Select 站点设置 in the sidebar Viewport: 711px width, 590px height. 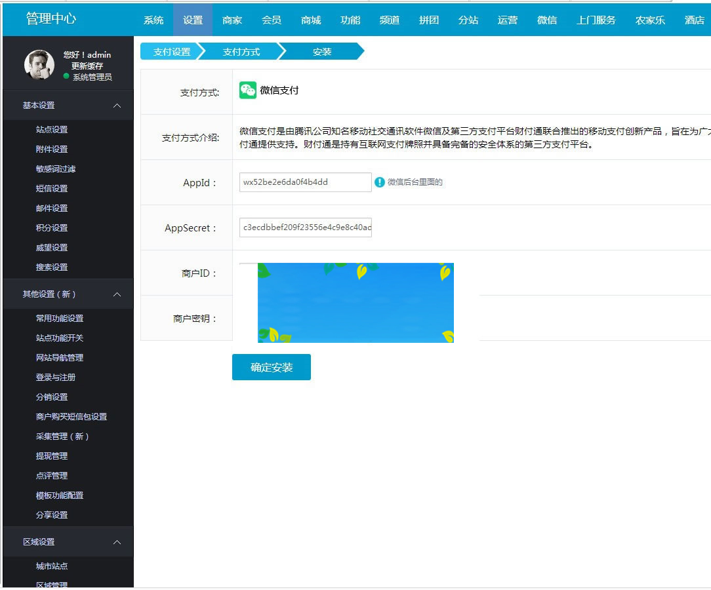coord(51,129)
